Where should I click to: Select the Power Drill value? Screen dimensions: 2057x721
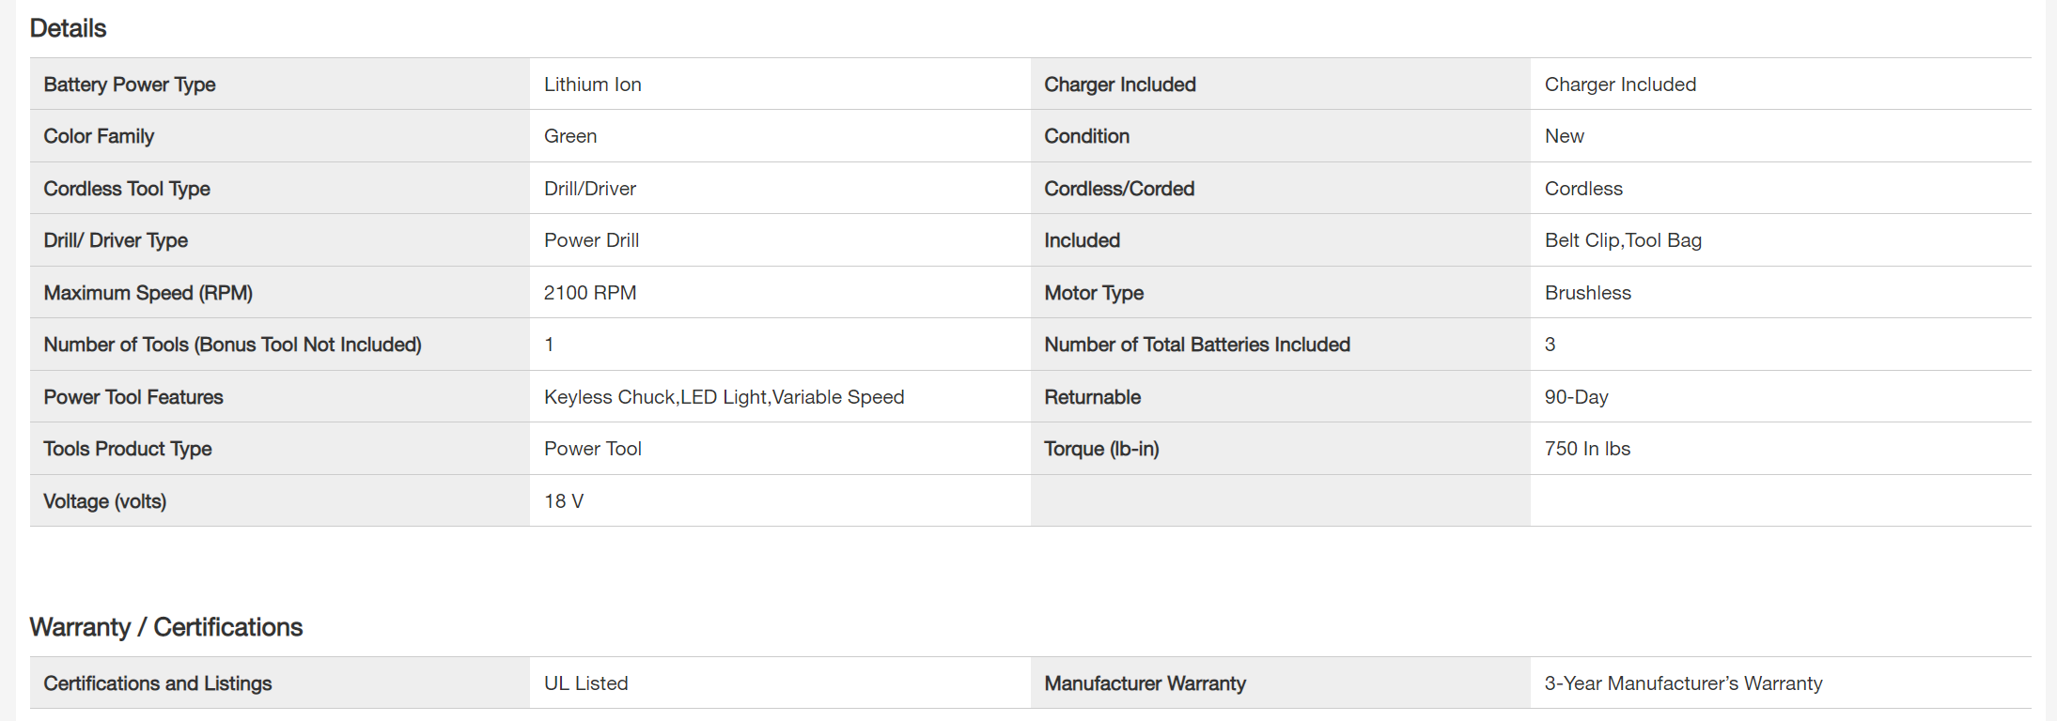click(591, 240)
